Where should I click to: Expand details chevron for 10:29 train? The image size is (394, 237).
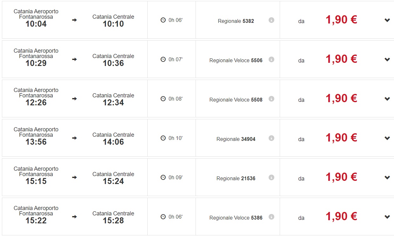tap(387, 60)
